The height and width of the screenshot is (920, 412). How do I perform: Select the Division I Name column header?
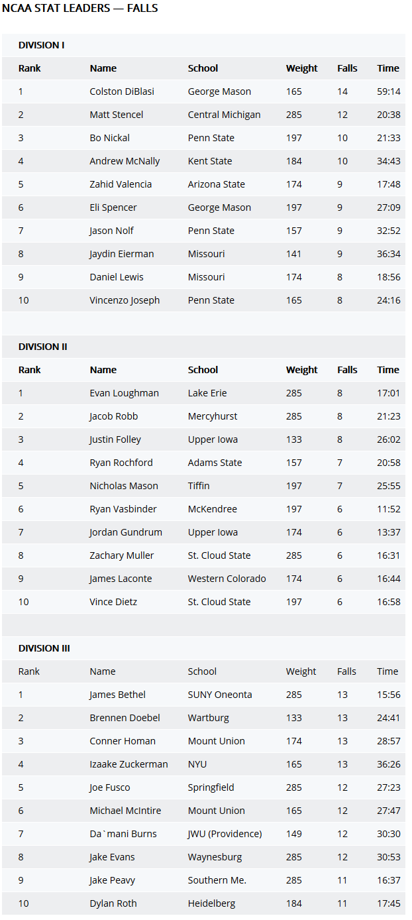(103, 68)
